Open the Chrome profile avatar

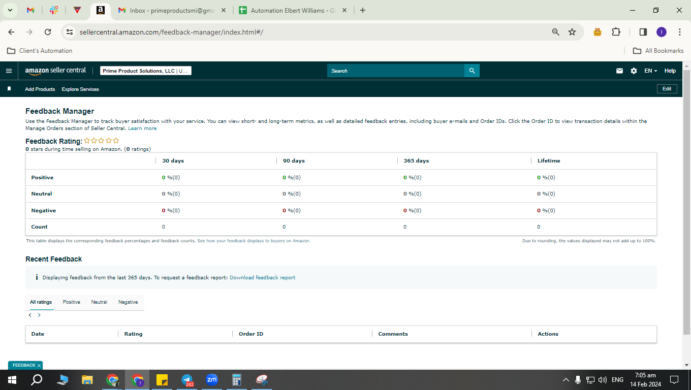661,32
